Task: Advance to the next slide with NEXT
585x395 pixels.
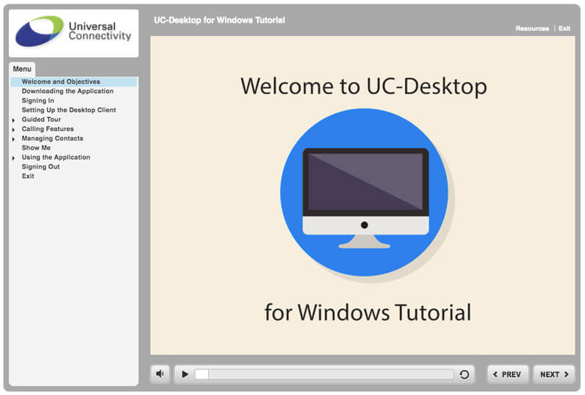Action: 554,374
